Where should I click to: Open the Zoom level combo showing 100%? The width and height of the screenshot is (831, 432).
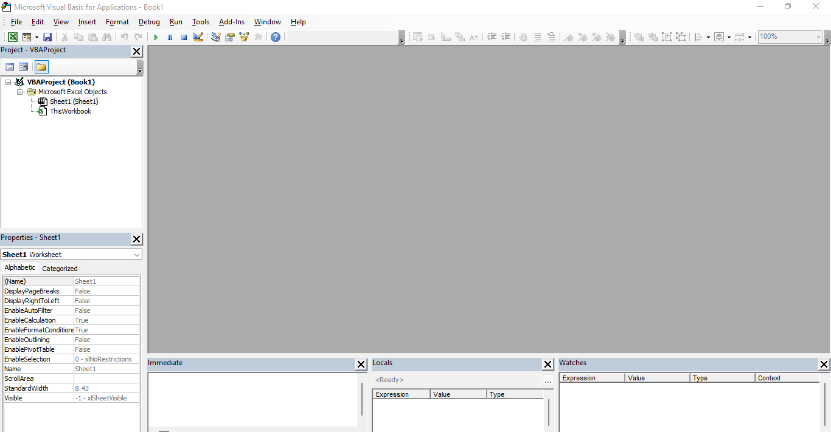click(x=788, y=36)
